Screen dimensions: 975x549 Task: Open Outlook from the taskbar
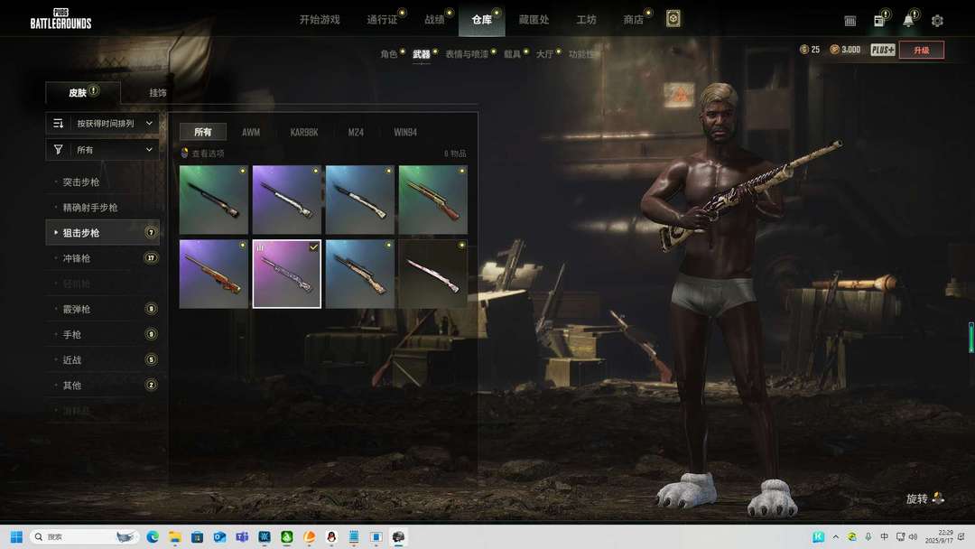(219, 536)
